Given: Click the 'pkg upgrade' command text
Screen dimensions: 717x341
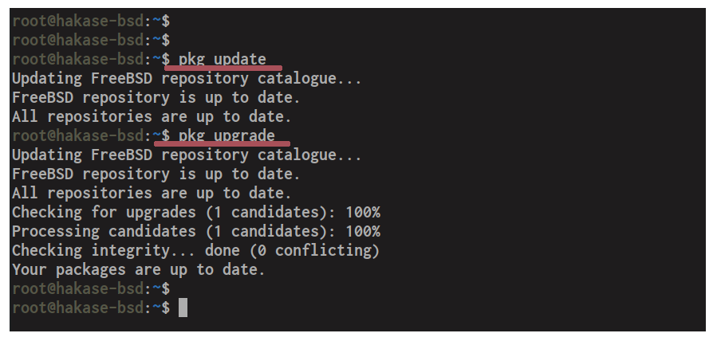Looking at the screenshot, I should click(x=227, y=135).
